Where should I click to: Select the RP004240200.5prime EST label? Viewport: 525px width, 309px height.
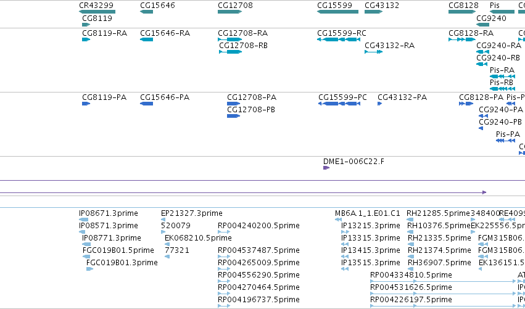259,226
